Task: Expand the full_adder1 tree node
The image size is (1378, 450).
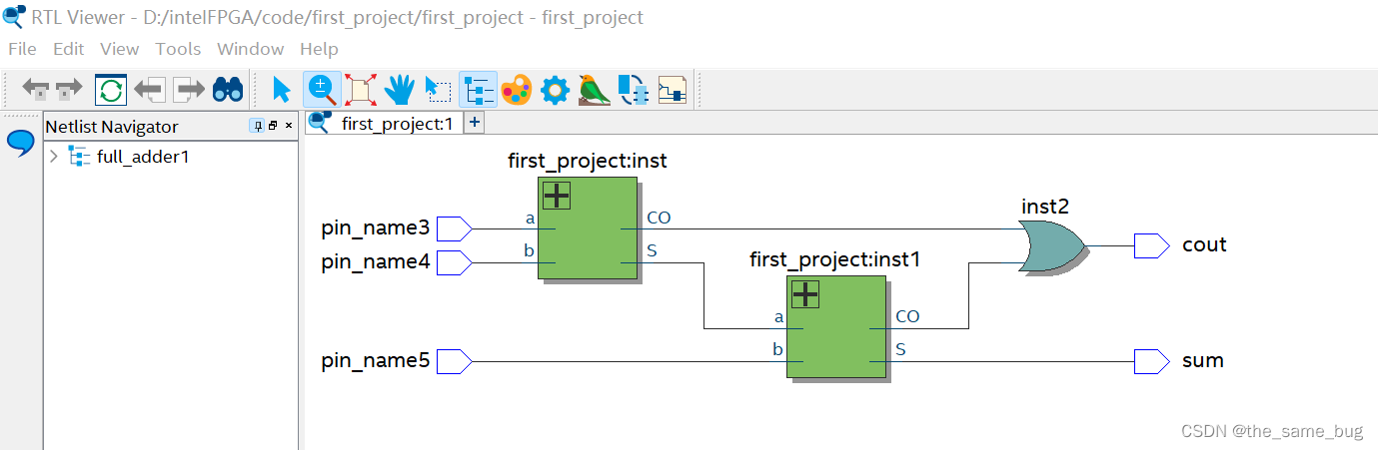Action: click(54, 157)
